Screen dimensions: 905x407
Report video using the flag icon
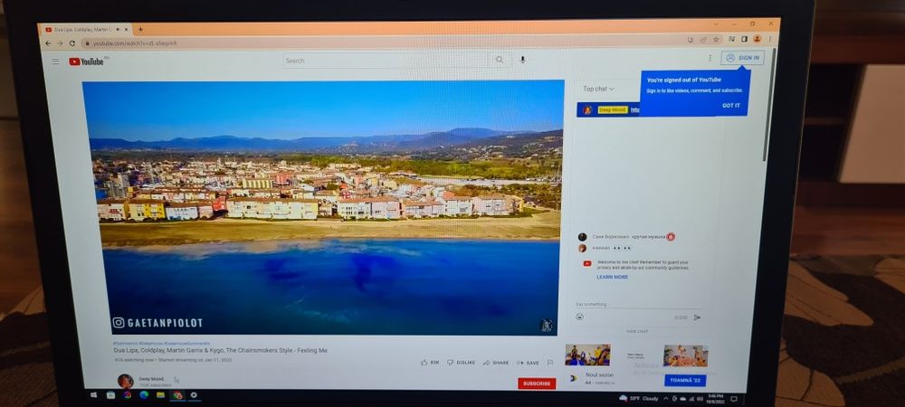(x=550, y=363)
